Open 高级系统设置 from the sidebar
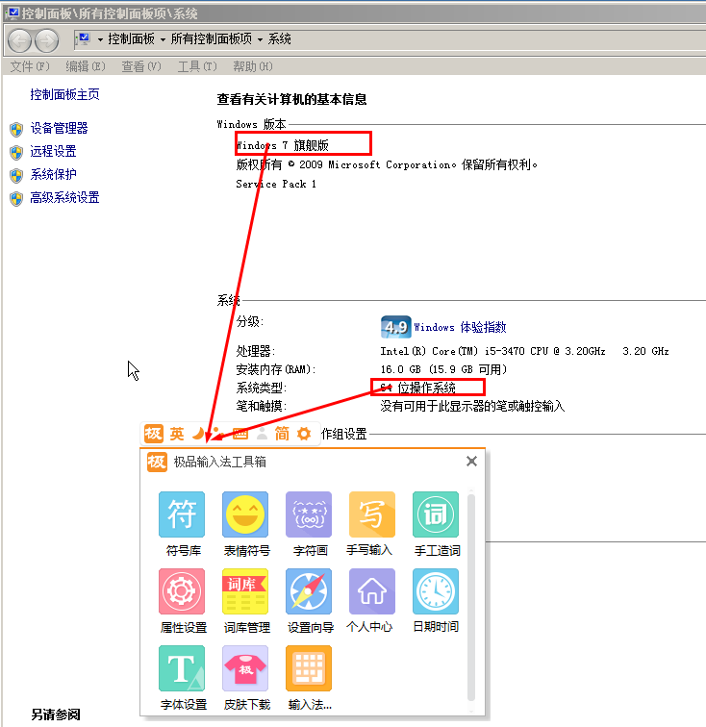Viewport: 706px width, 727px height. click(x=65, y=197)
